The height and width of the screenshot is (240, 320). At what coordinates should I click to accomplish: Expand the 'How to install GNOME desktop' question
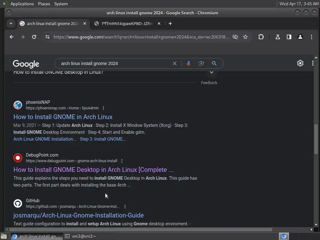212,72
